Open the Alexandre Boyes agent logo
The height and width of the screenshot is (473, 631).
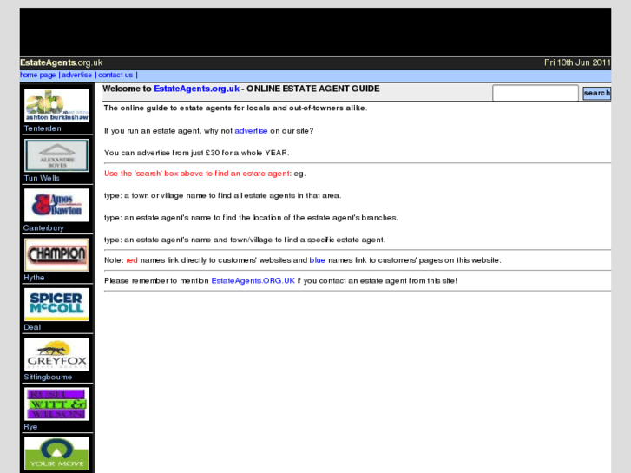pos(56,155)
